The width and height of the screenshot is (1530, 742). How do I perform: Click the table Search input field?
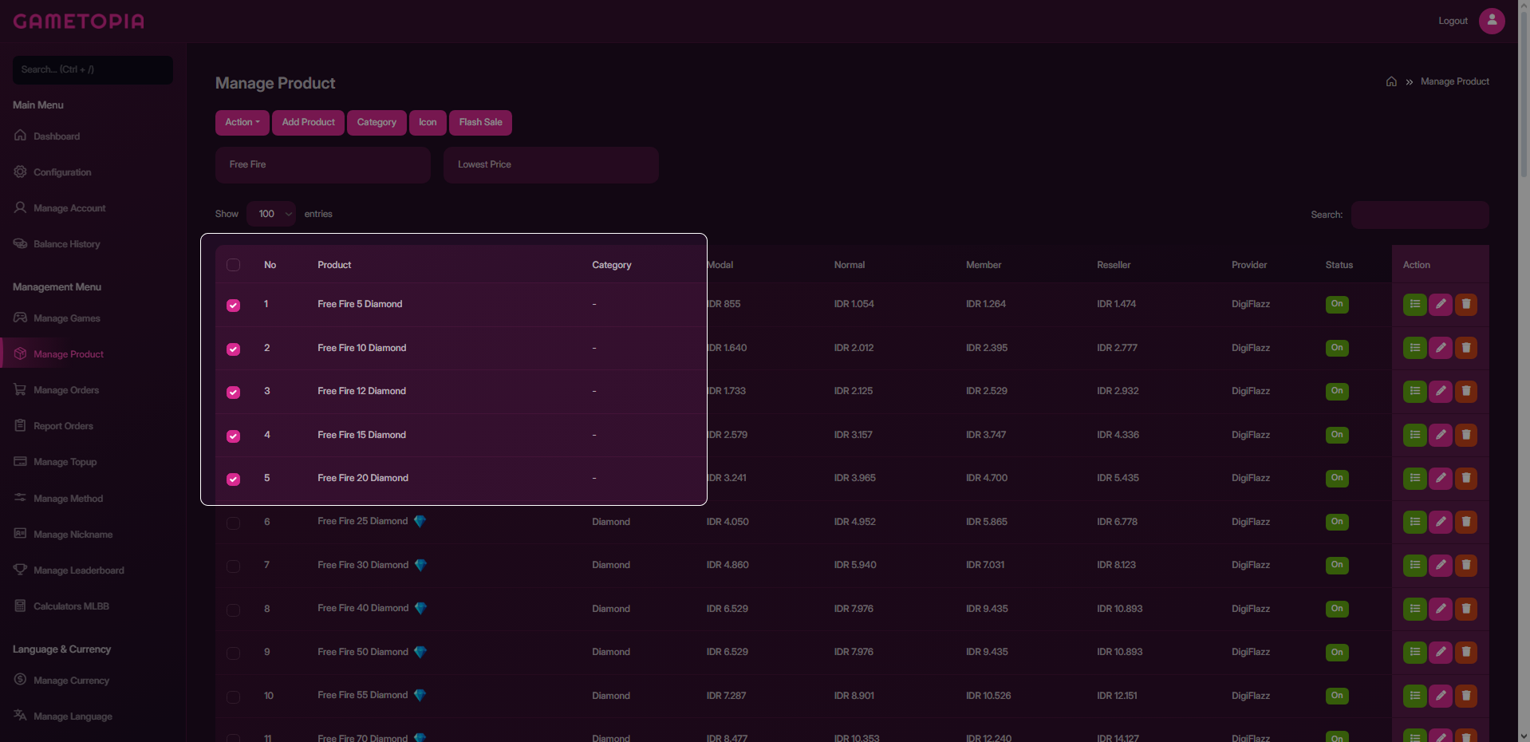tap(1420, 215)
